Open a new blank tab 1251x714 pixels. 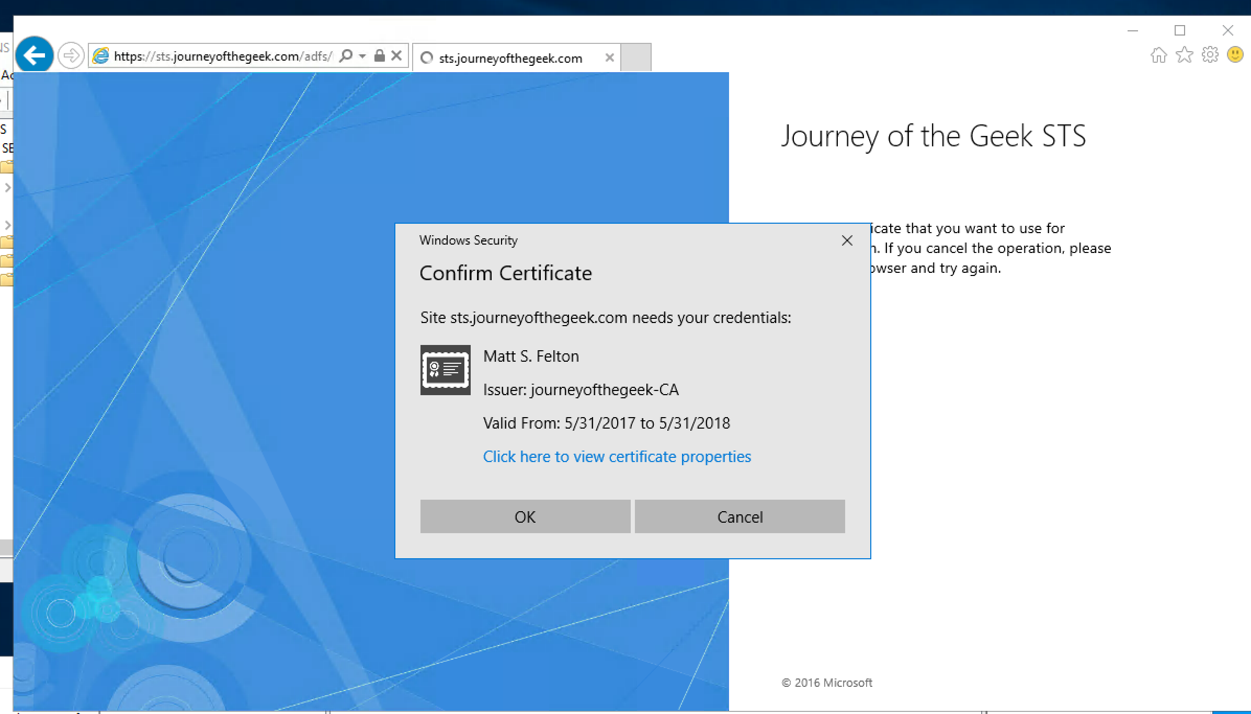tap(636, 57)
